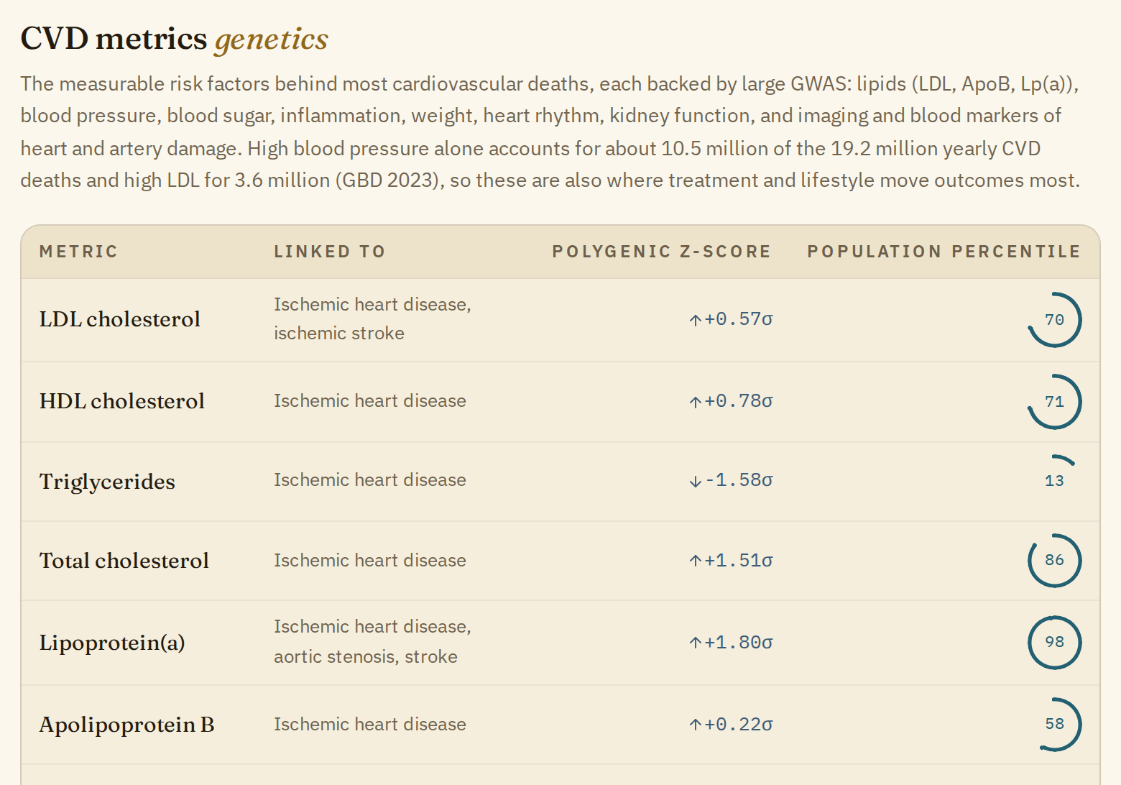Image resolution: width=1121 pixels, height=785 pixels.
Task: Click the up arrow beside +0.22σ
Action: coord(695,725)
